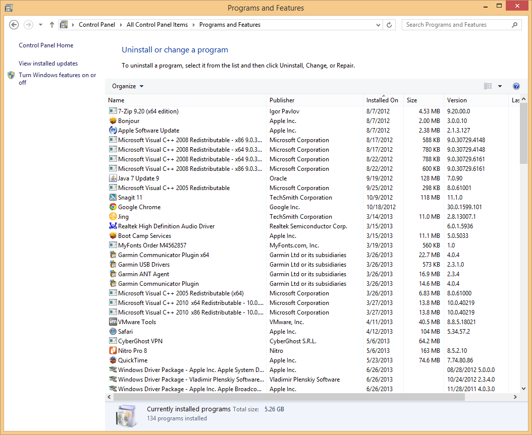Click publisher Realtek Semiconductor Corp.

pyautogui.click(x=308, y=226)
